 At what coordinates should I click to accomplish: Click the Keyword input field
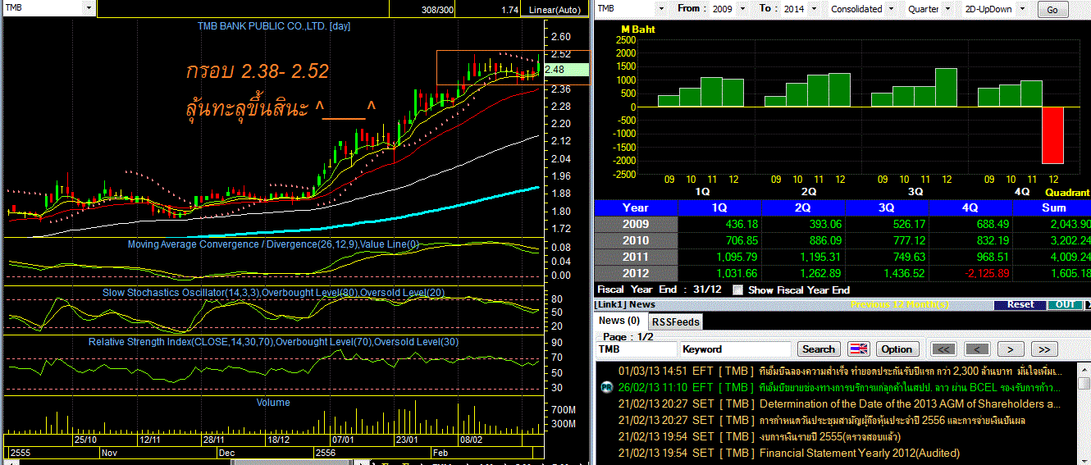[x=735, y=349]
